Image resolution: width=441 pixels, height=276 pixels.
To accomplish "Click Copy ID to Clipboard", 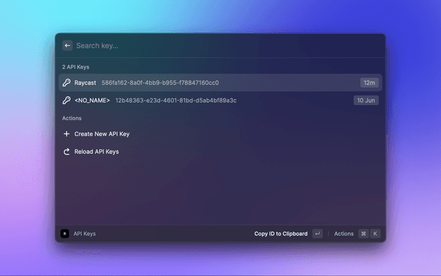I will pyautogui.click(x=281, y=234).
